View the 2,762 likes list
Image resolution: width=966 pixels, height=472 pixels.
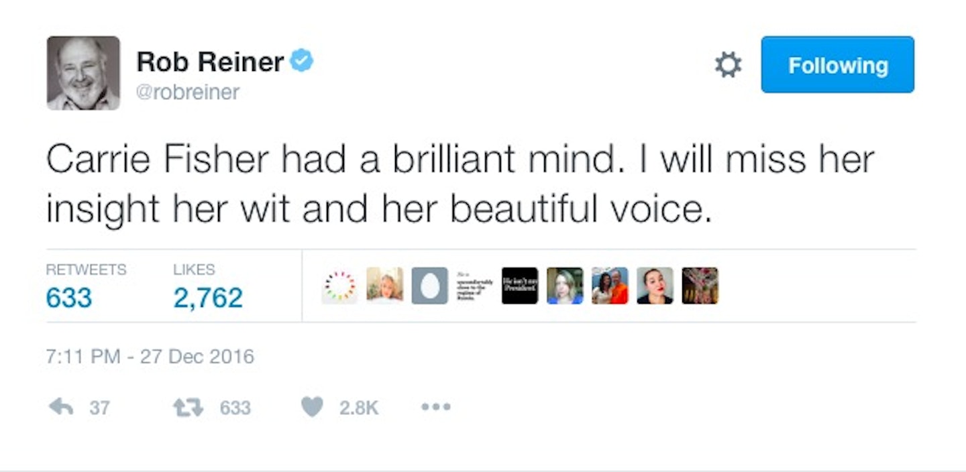click(207, 297)
